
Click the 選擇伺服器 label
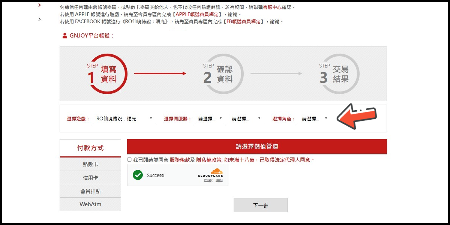point(178,119)
